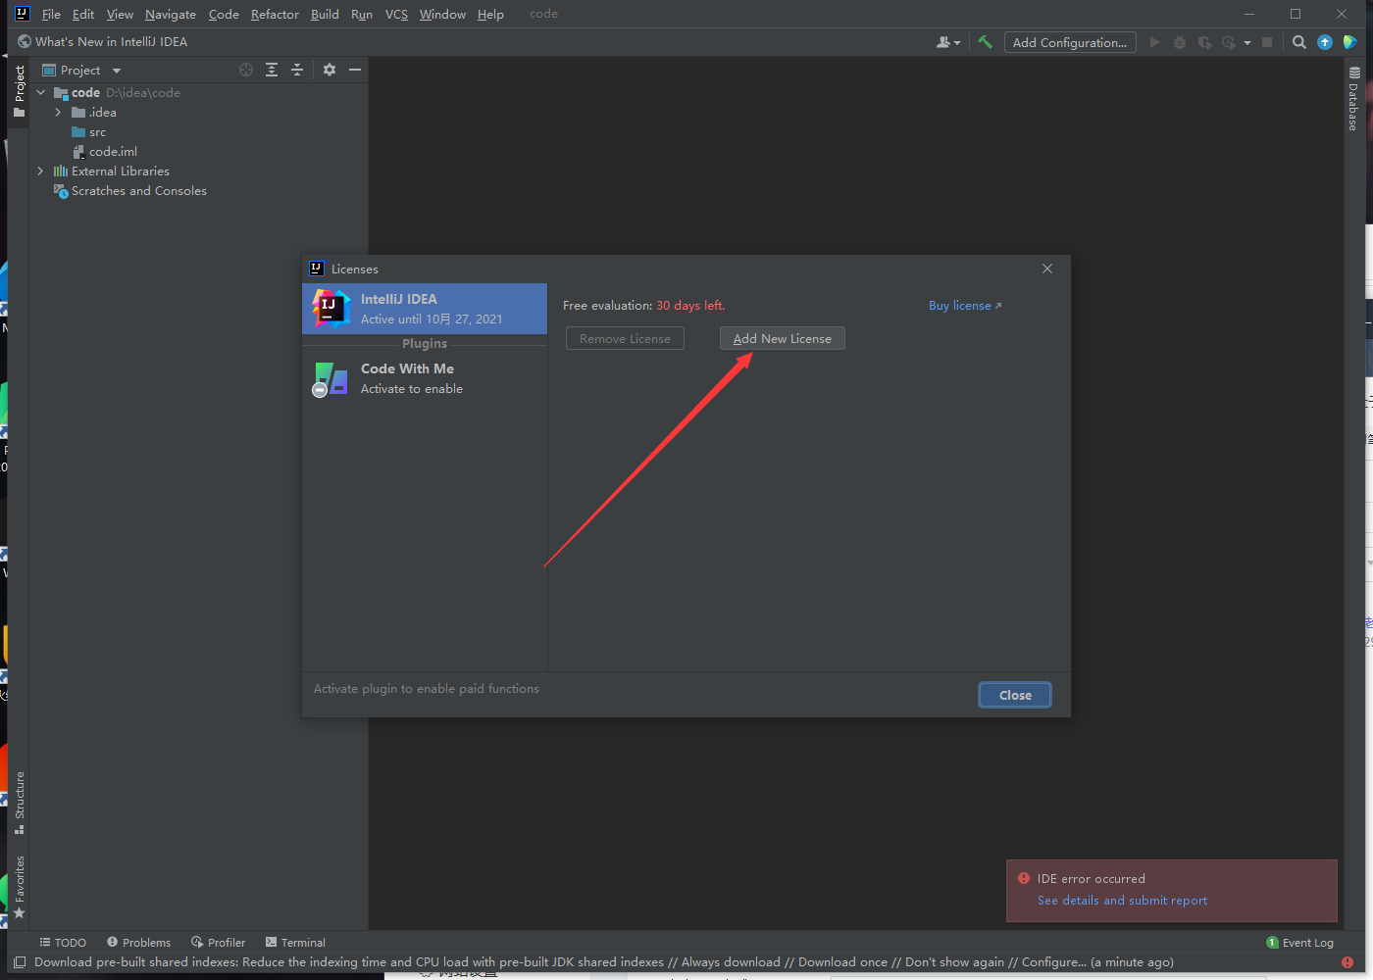Click 'Don't show again' in status bar
This screenshot has width=1373, height=980.
[955, 962]
